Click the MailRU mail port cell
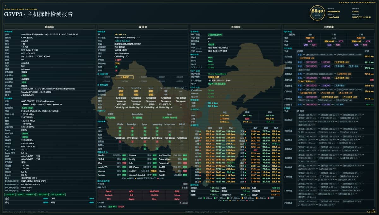The width and height of the screenshot is (379, 215). [154, 195]
